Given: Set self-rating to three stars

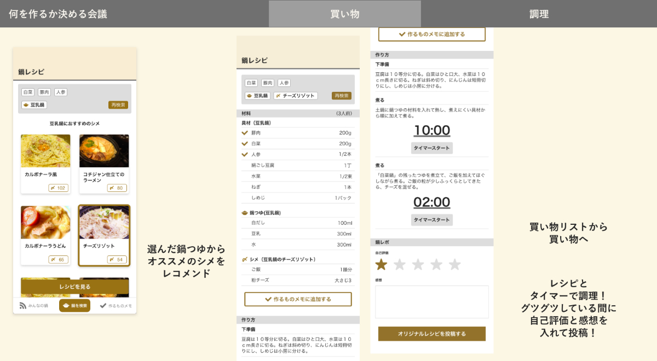Looking at the screenshot, I should click(418, 265).
